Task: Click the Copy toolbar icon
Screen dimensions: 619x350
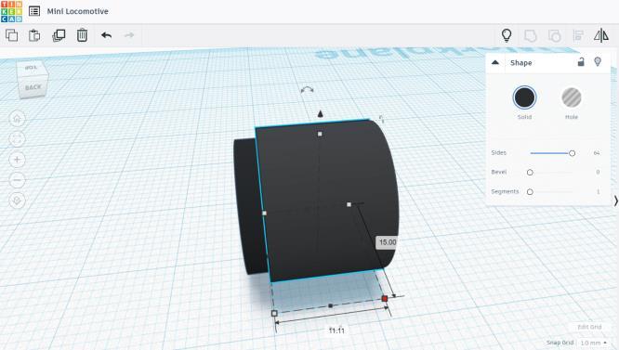Action: tap(11, 35)
